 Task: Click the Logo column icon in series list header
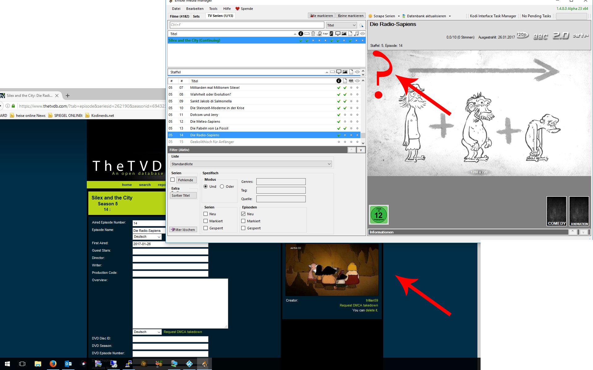pos(325,34)
